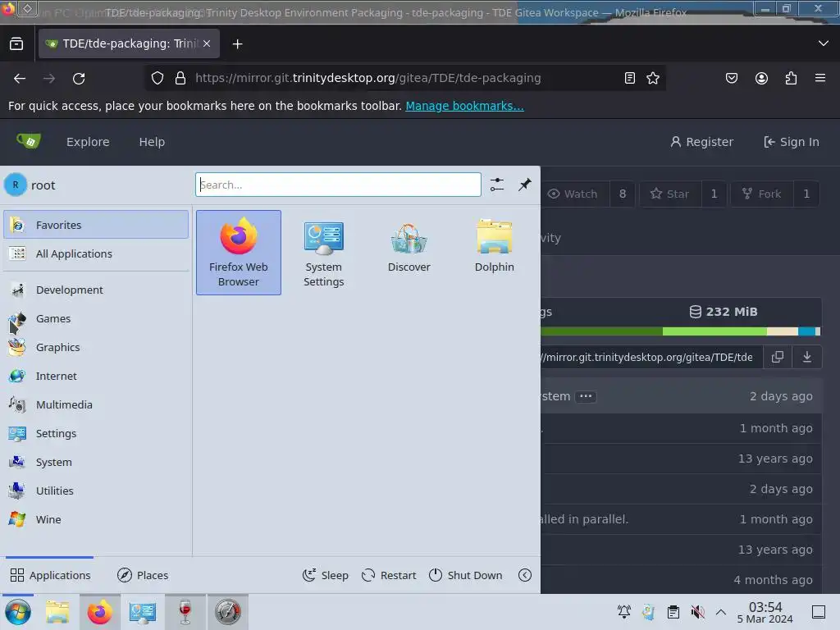Open the Utilities category
Image resolution: width=840 pixels, height=630 pixels.
[96, 491]
